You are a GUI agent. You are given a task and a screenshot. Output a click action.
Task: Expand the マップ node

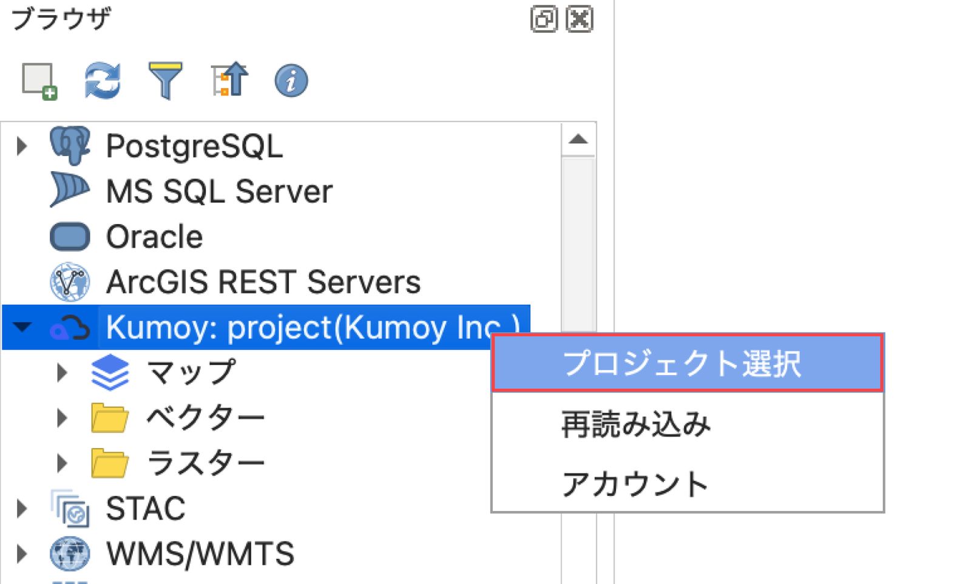62,372
